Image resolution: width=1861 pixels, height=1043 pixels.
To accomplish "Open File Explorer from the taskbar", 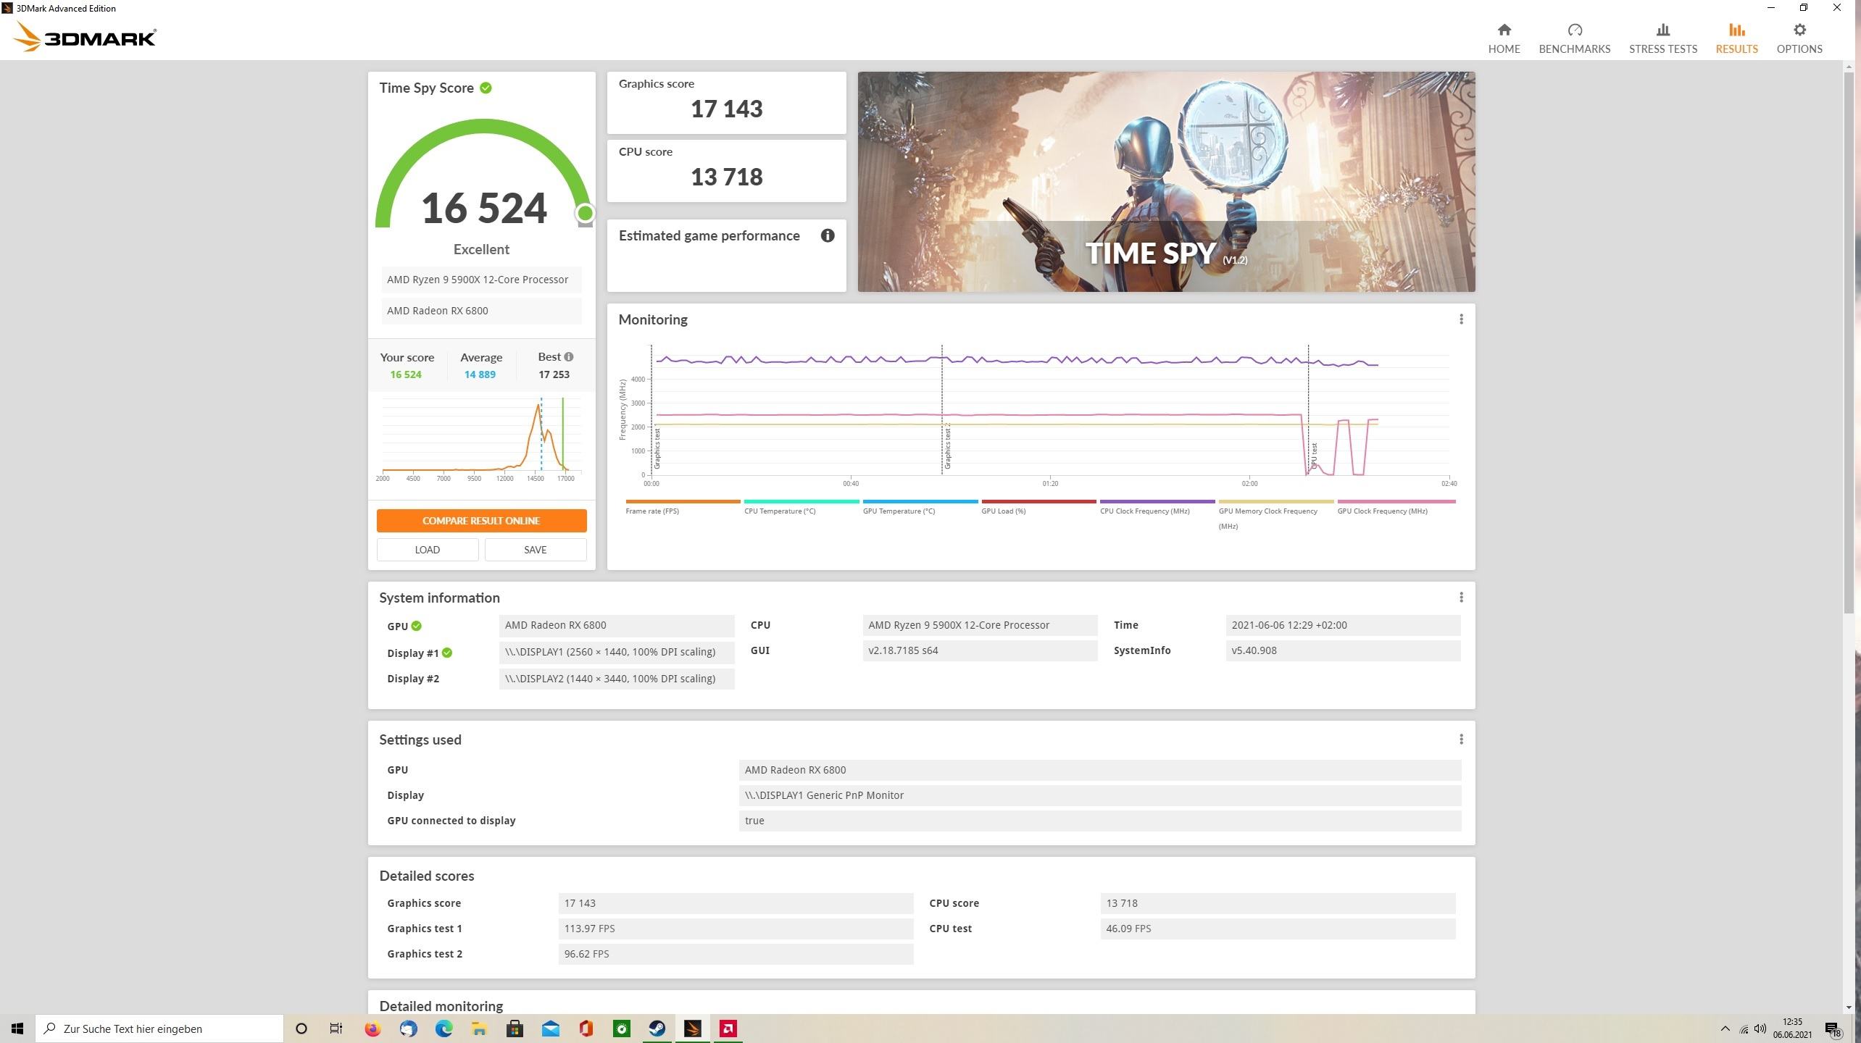I will tap(479, 1029).
